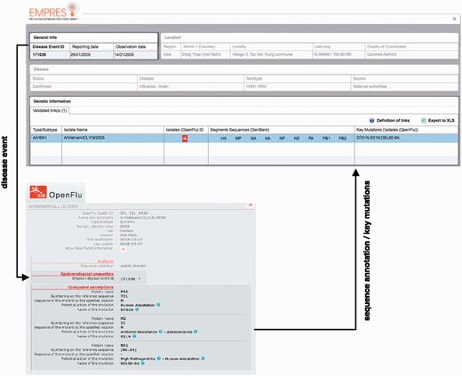Click the observation date 14/01/2005
The image size is (462, 376).
pos(124,55)
